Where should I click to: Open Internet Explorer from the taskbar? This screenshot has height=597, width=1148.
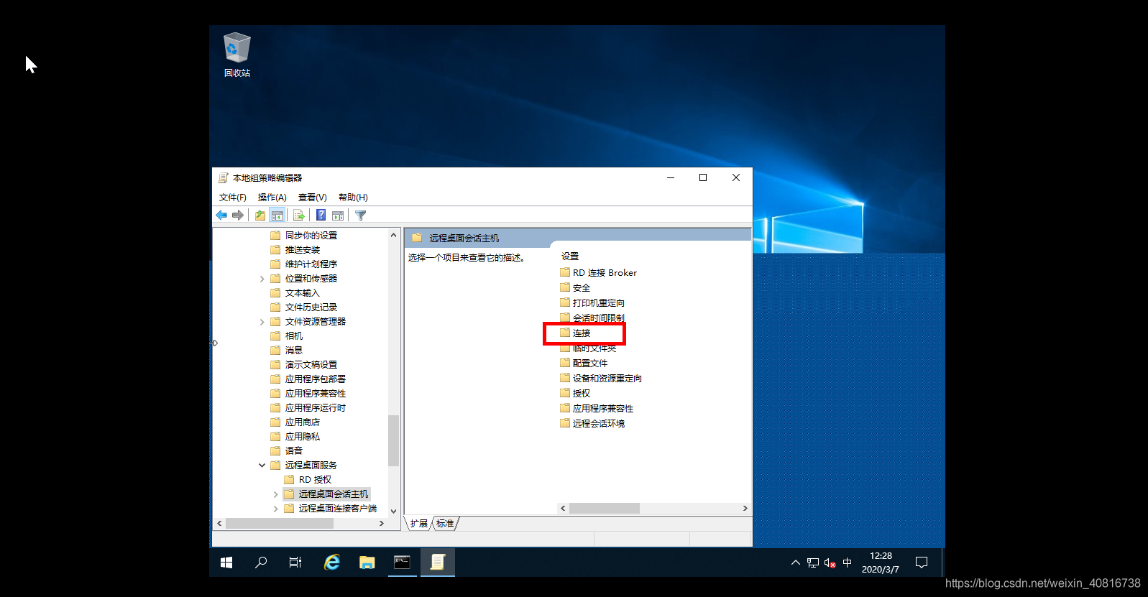pyautogui.click(x=331, y=563)
